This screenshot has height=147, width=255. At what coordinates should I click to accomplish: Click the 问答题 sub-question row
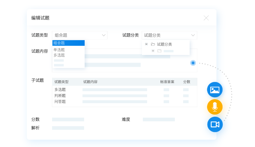click(x=60, y=101)
